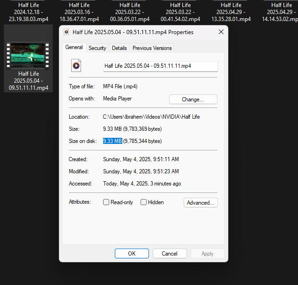Select the General tab
298x285 pixels.
point(74,47)
